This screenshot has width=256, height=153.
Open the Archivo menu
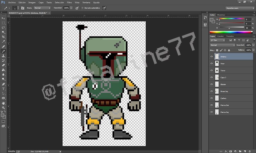12,3
